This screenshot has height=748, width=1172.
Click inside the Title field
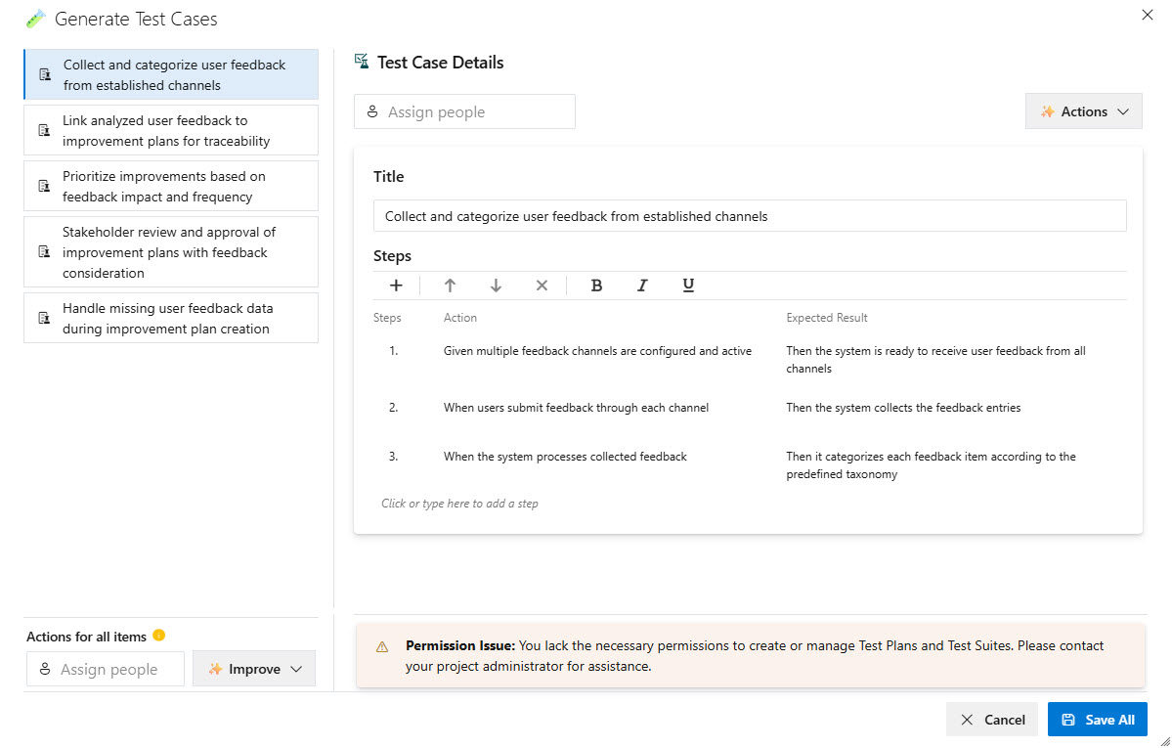pyautogui.click(x=749, y=215)
